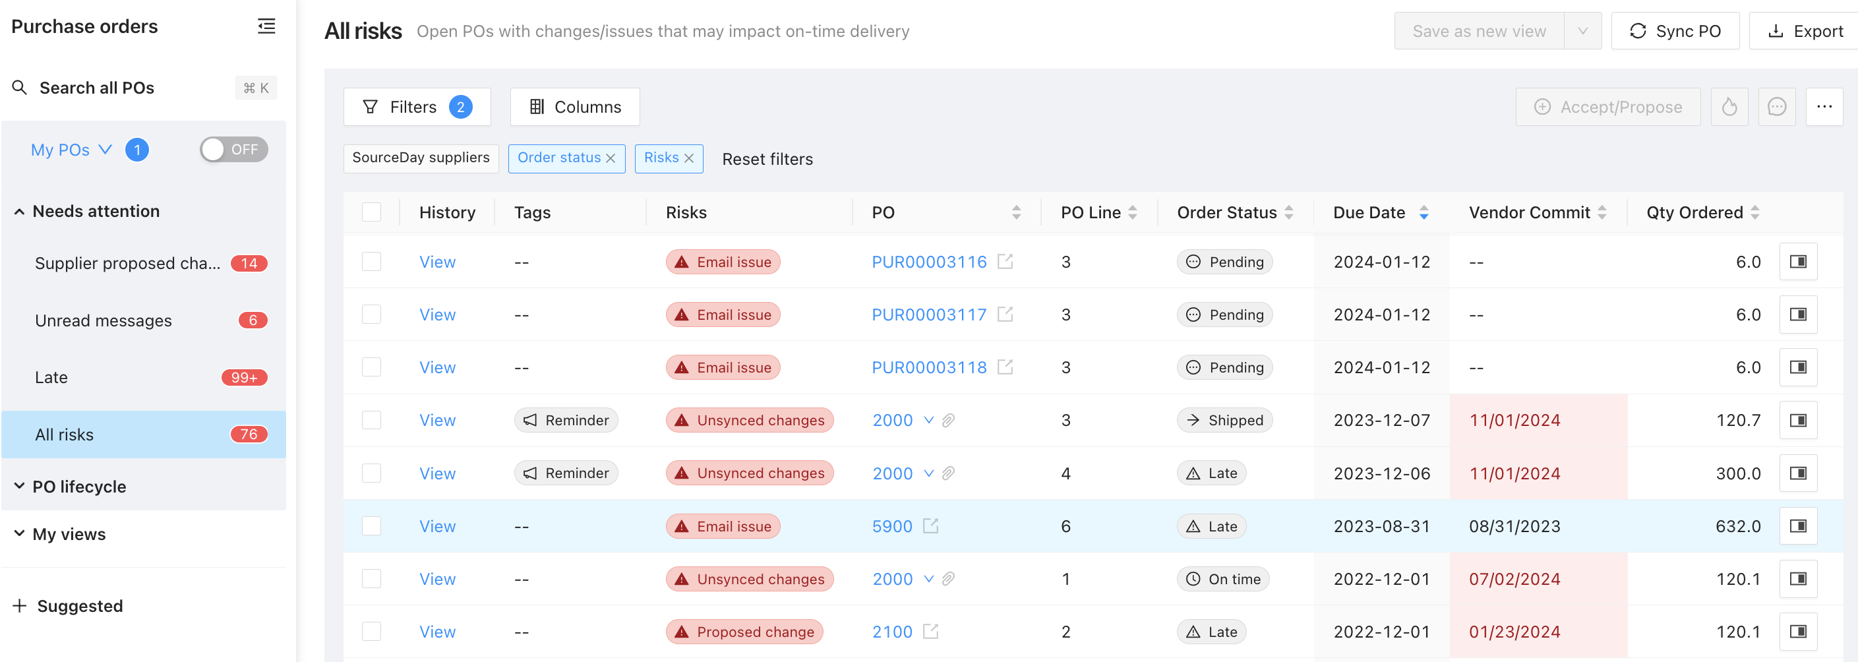Viewport: 1858px width, 662px height.
Task: Open the SourceDay suppliers filter chip
Action: (421, 159)
